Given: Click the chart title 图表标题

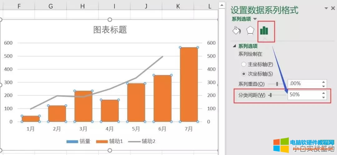Looking at the screenshot, I should point(110,30).
